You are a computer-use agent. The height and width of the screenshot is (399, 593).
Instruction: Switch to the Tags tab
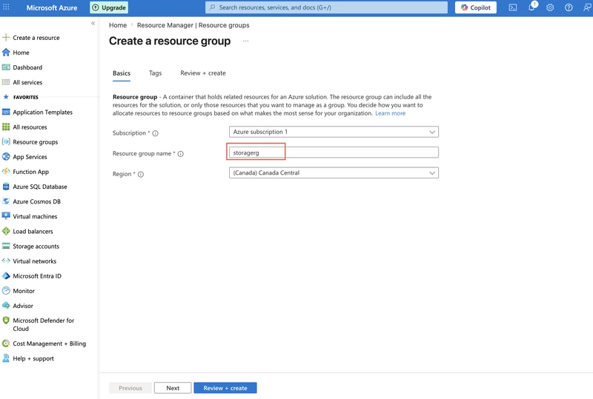155,73
